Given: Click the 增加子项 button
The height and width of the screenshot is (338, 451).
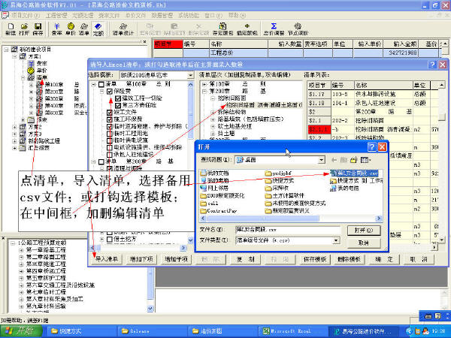Looking at the screenshot, I should click(176, 259).
